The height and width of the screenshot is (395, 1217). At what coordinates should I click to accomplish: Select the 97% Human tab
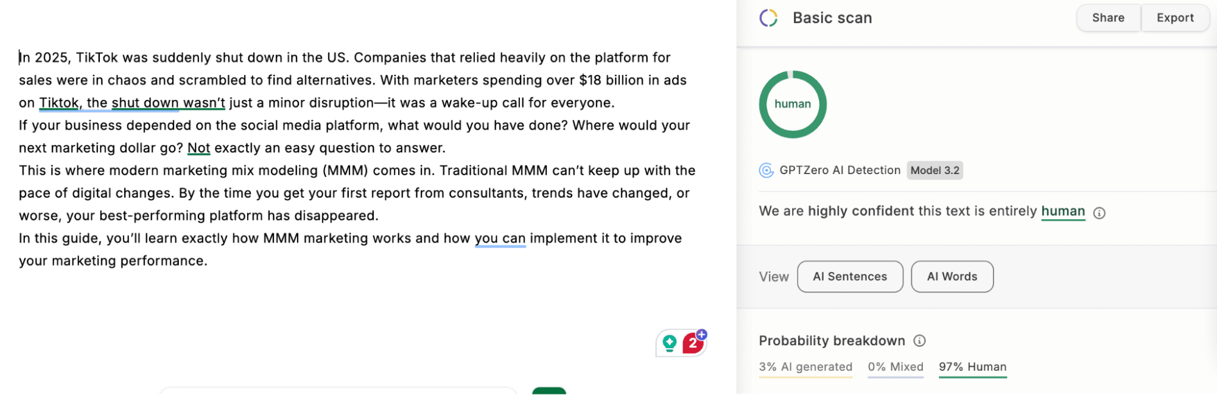[x=972, y=367]
